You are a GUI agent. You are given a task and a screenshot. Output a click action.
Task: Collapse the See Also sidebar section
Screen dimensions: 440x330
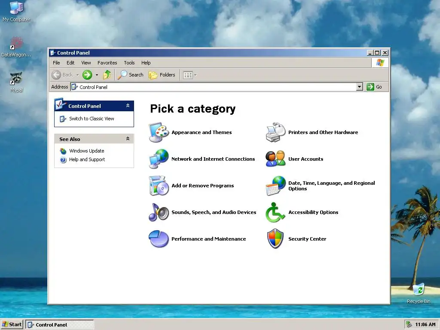pyautogui.click(x=128, y=139)
